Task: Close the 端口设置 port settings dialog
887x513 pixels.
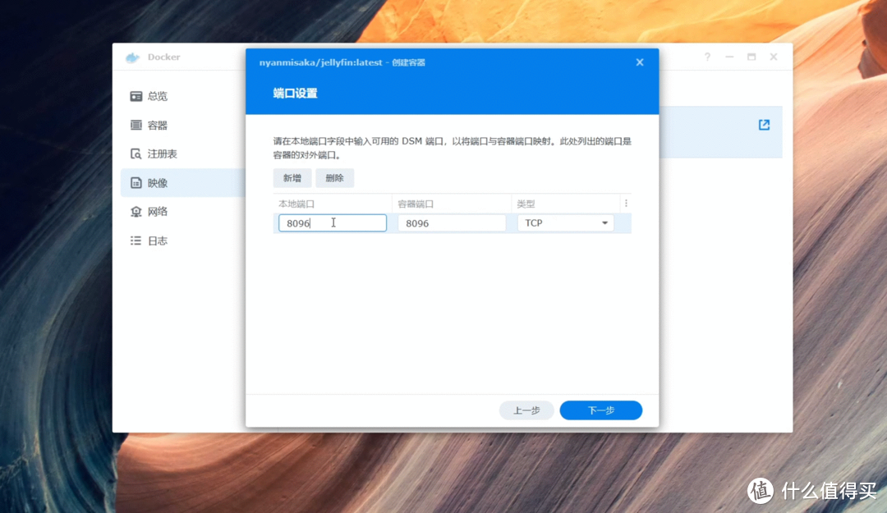Action: coord(639,62)
